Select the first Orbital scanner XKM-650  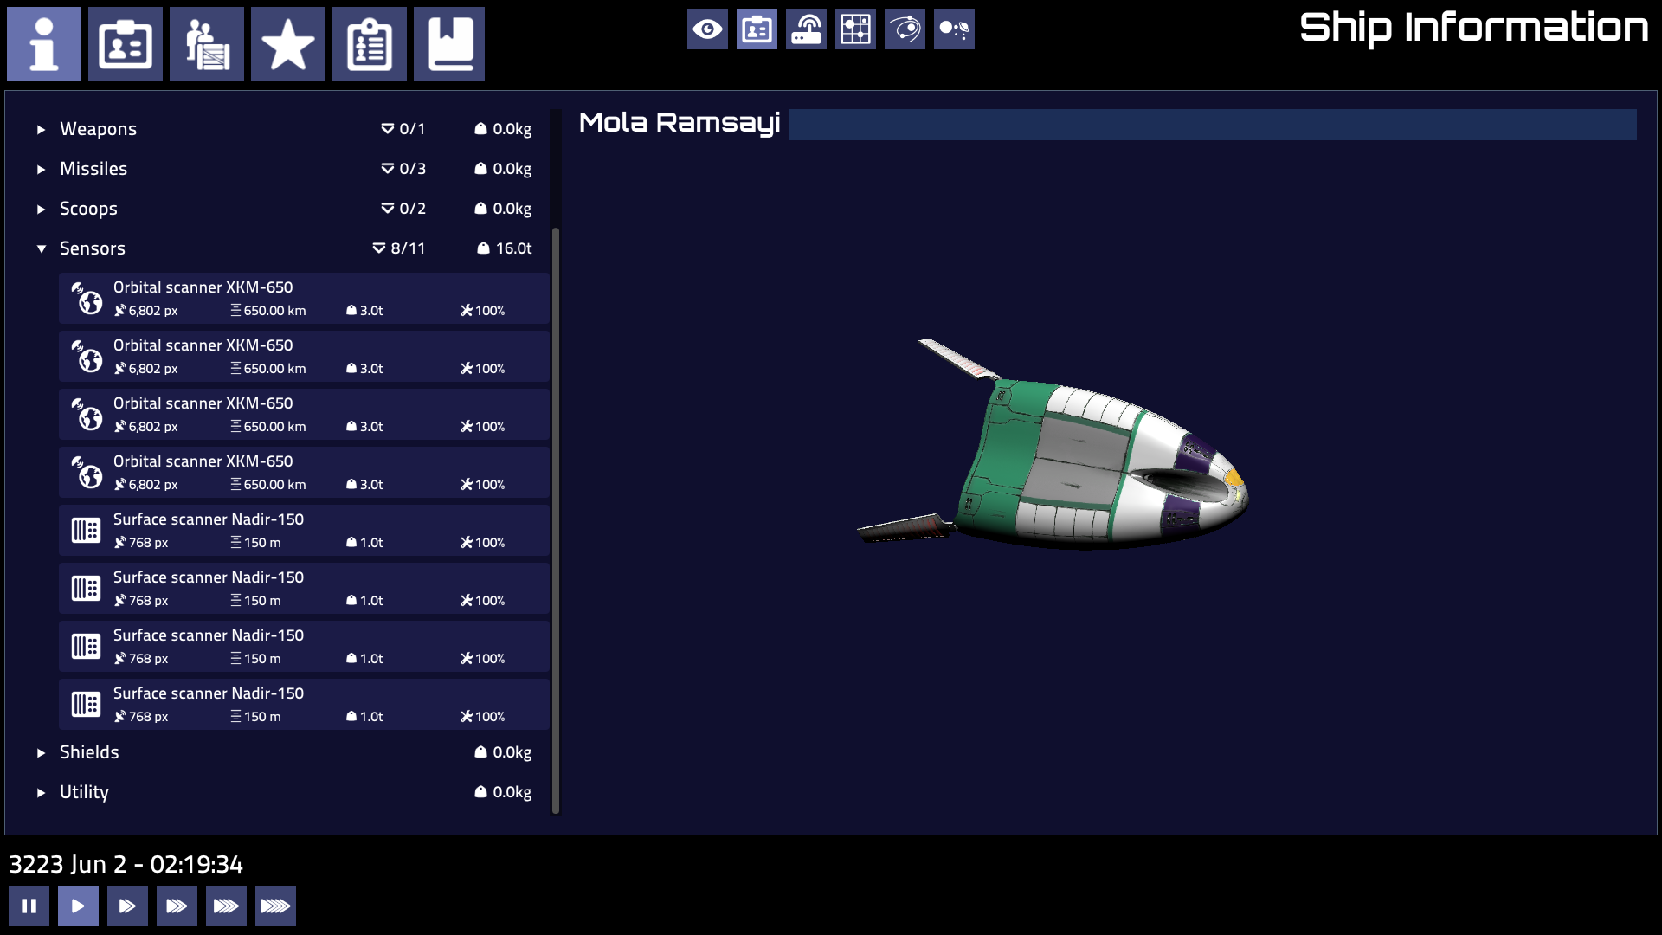point(303,298)
